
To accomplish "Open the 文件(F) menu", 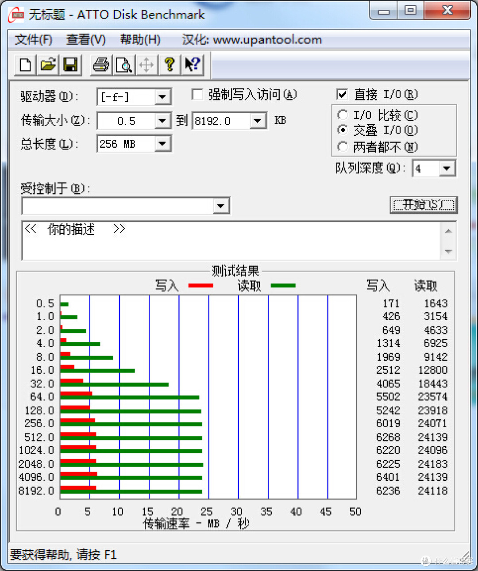I will [x=34, y=40].
